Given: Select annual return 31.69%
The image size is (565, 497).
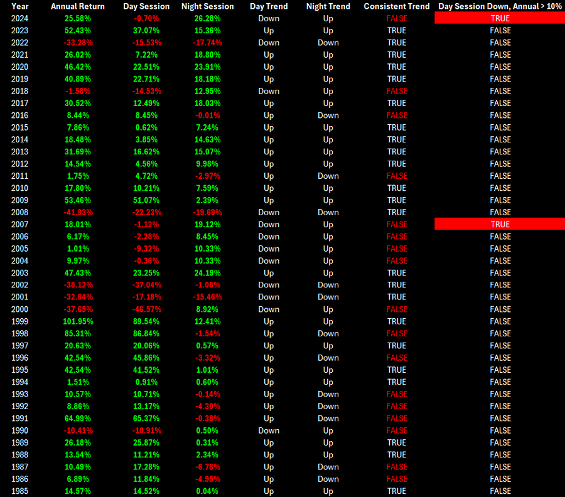Looking at the screenshot, I should tap(78, 152).
